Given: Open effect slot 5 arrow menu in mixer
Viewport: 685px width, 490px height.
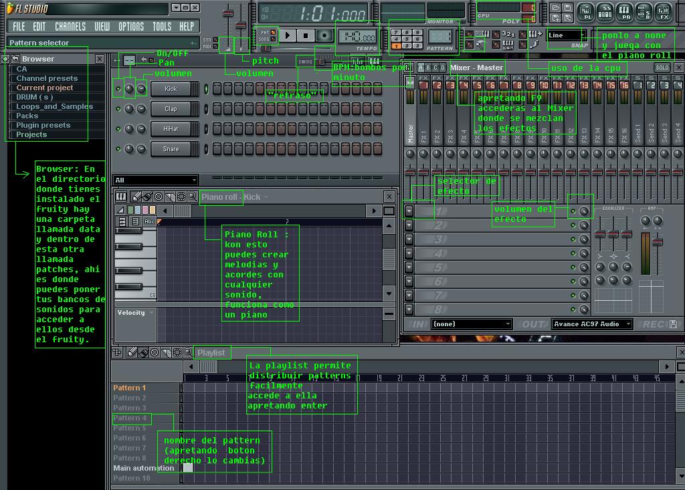Looking at the screenshot, I should 409,267.
